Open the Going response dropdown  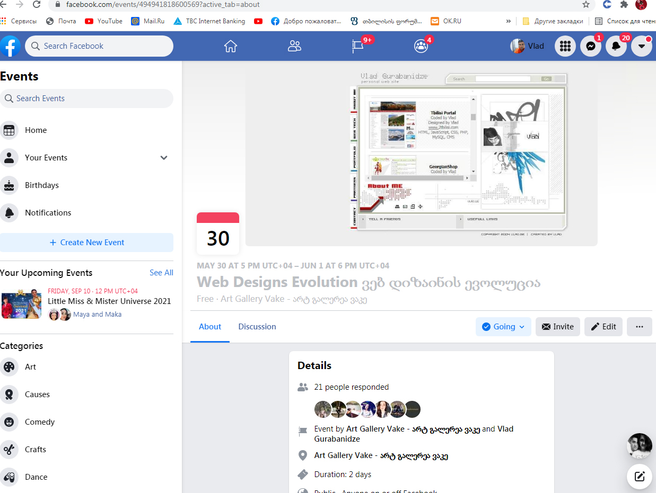[503, 327]
